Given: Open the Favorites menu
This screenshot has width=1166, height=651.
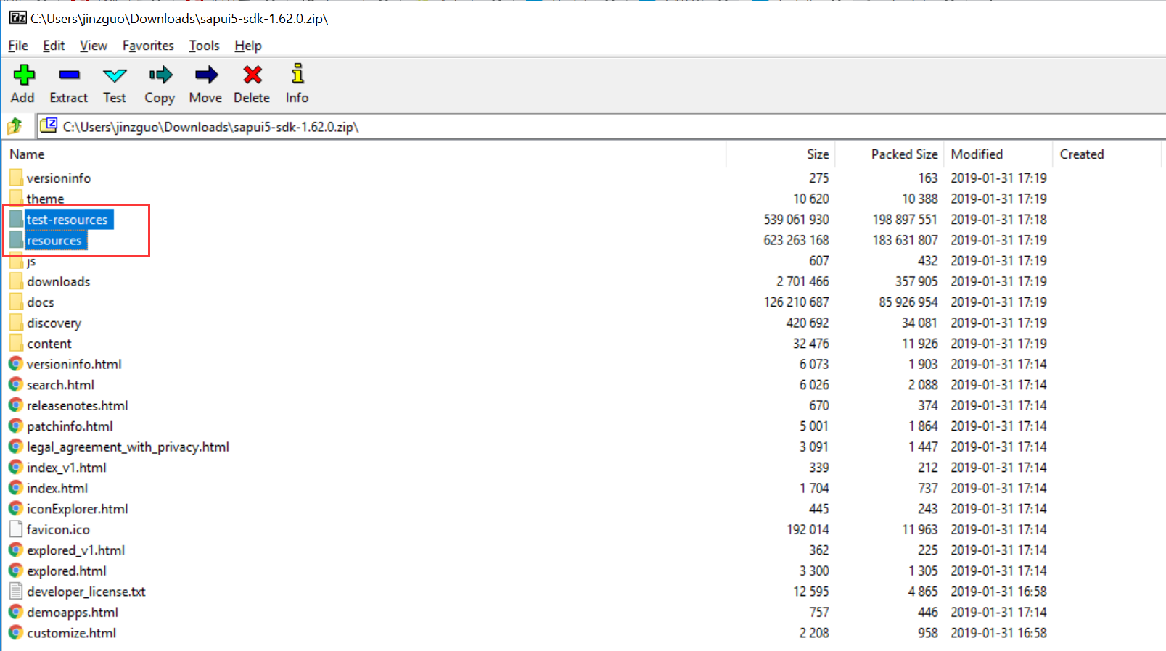Looking at the screenshot, I should (148, 46).
